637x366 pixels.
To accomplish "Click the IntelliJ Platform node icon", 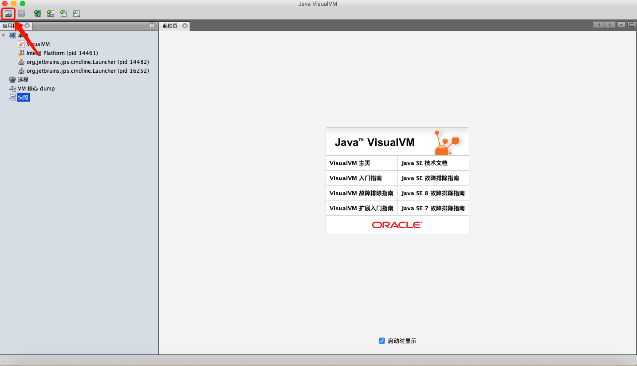I will [x=21, y=53].
